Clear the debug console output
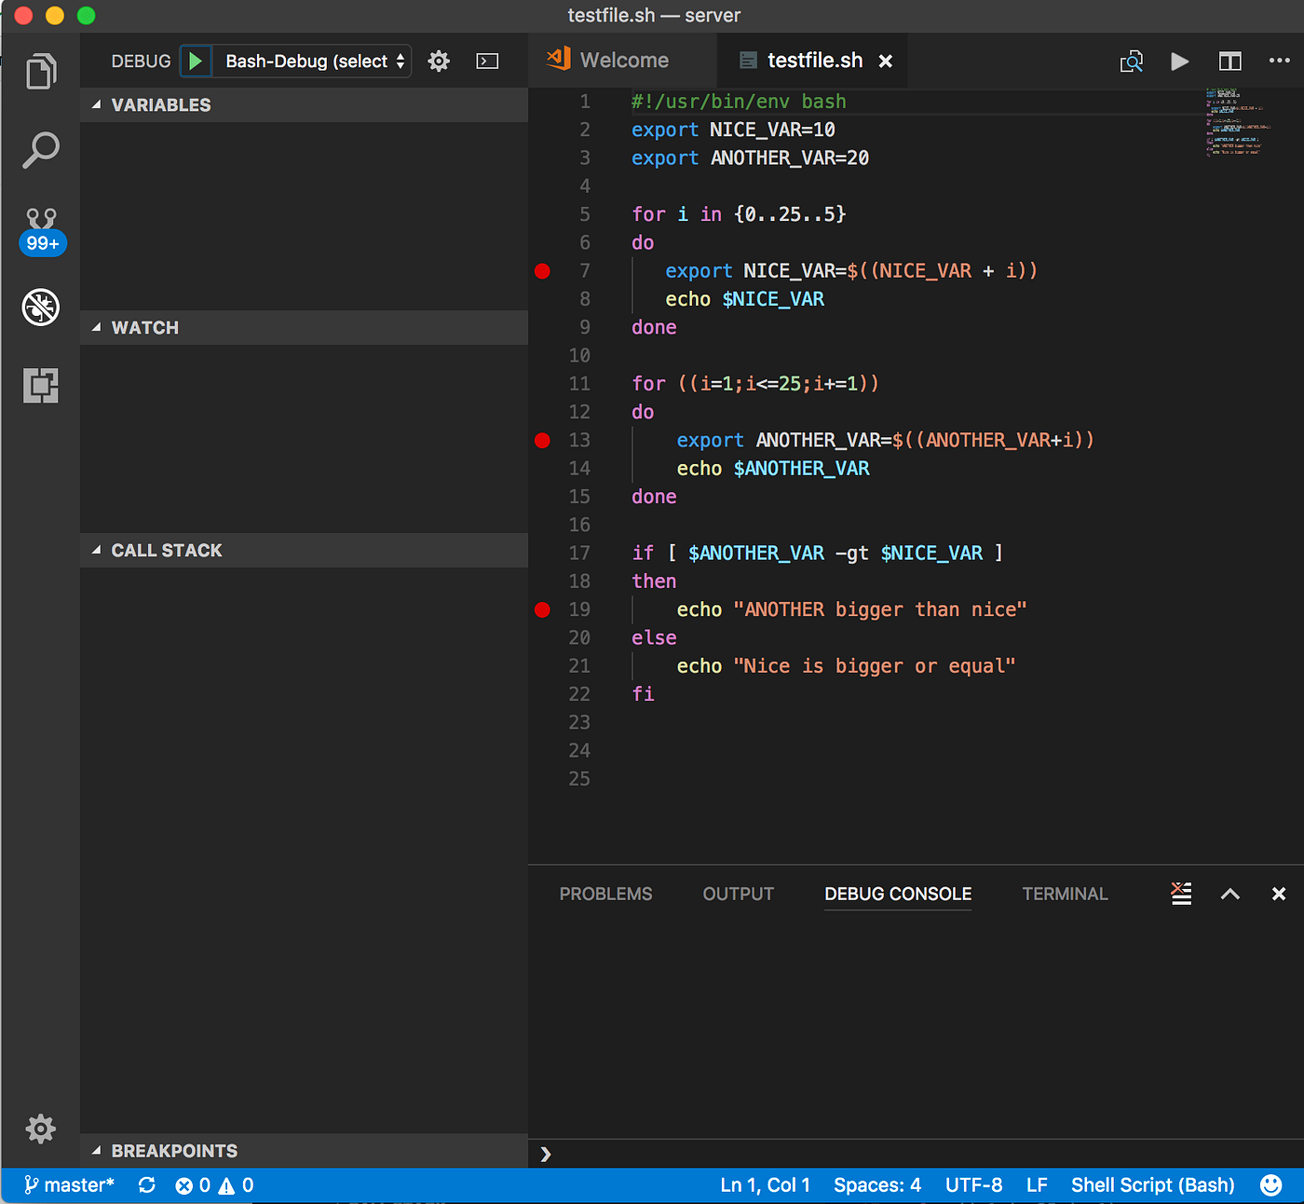The image size is (1304, 1204). tap(1181, 894)
